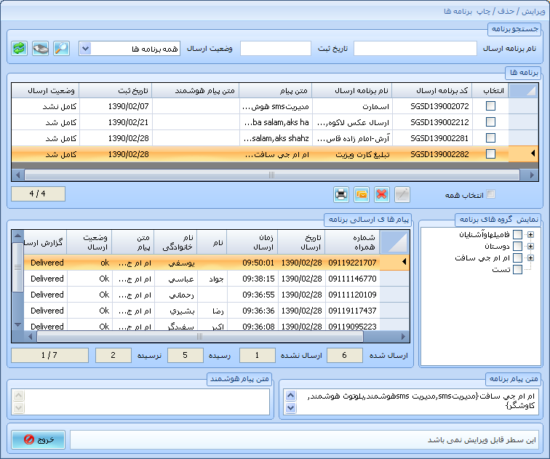
Task: Check the box for row SGSD139002212
Action: (490, 122)
